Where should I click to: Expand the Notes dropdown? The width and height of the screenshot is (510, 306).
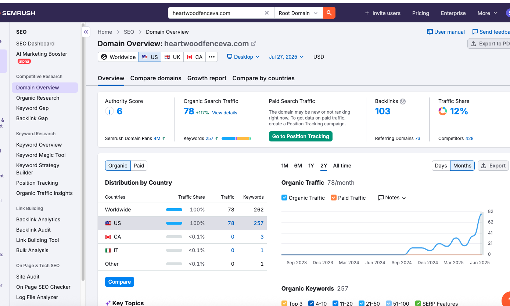click(x=392, y=198)
